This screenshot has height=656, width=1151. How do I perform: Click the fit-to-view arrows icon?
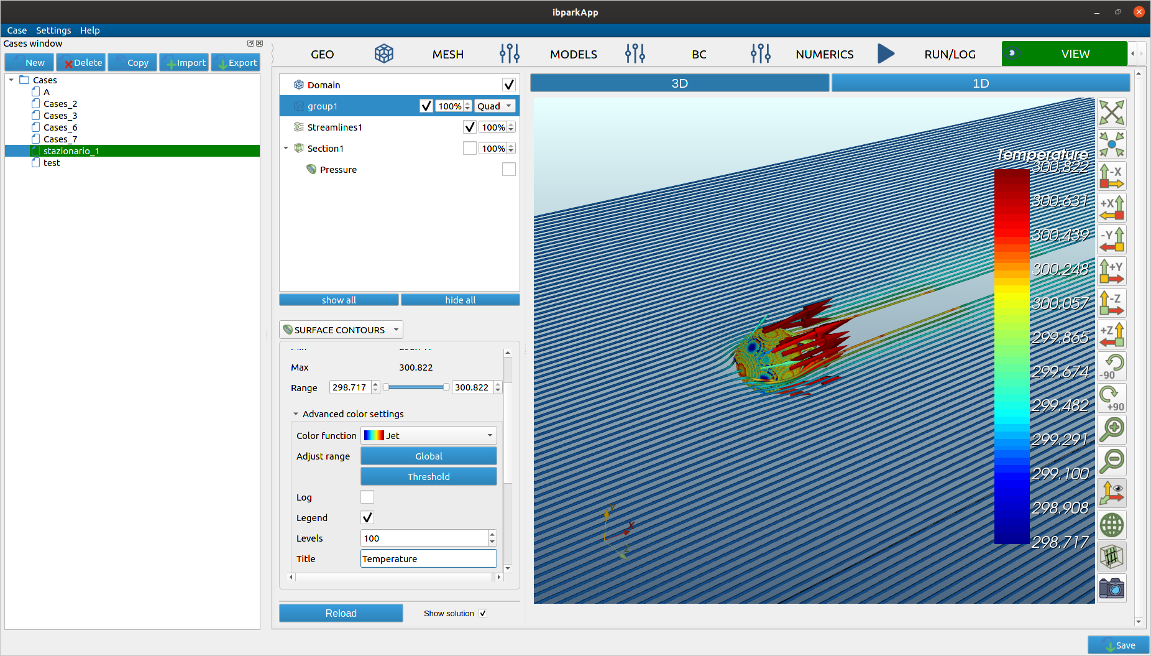point(1111,113)
